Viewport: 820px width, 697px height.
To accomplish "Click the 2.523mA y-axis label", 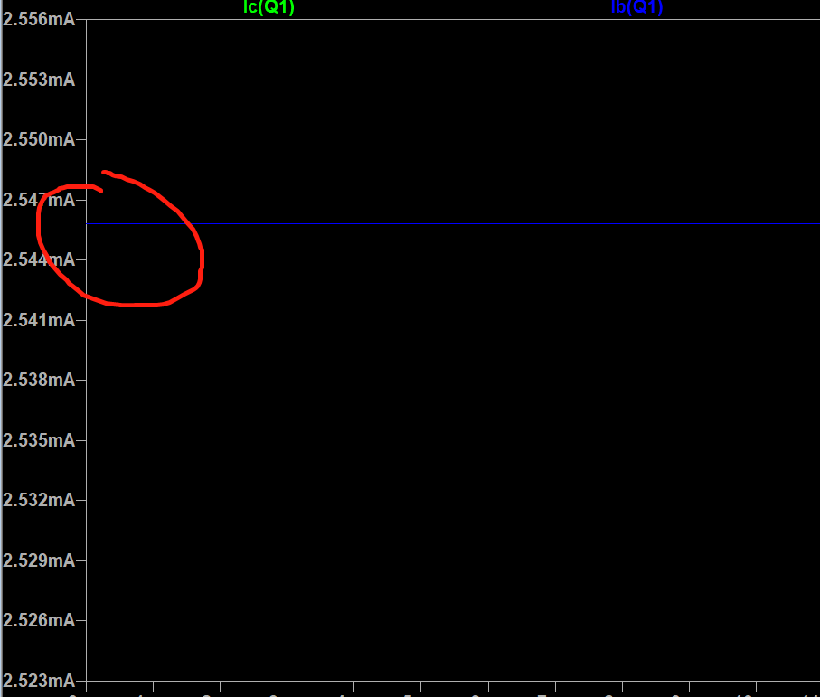I will [39, 680].
